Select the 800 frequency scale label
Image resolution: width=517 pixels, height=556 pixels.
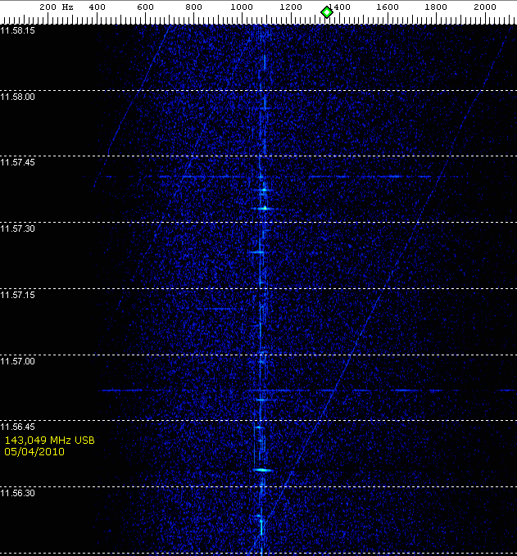[x=193, y=7]
